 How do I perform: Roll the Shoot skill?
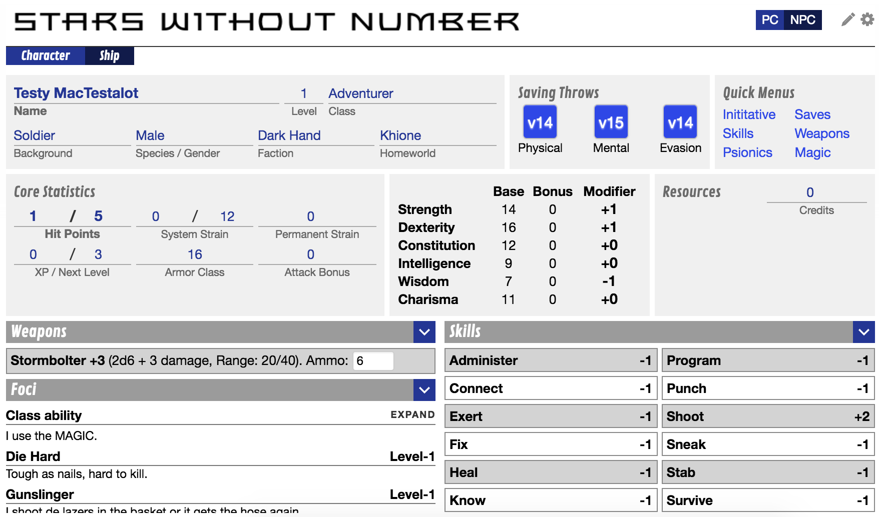[x=768, y=416]
